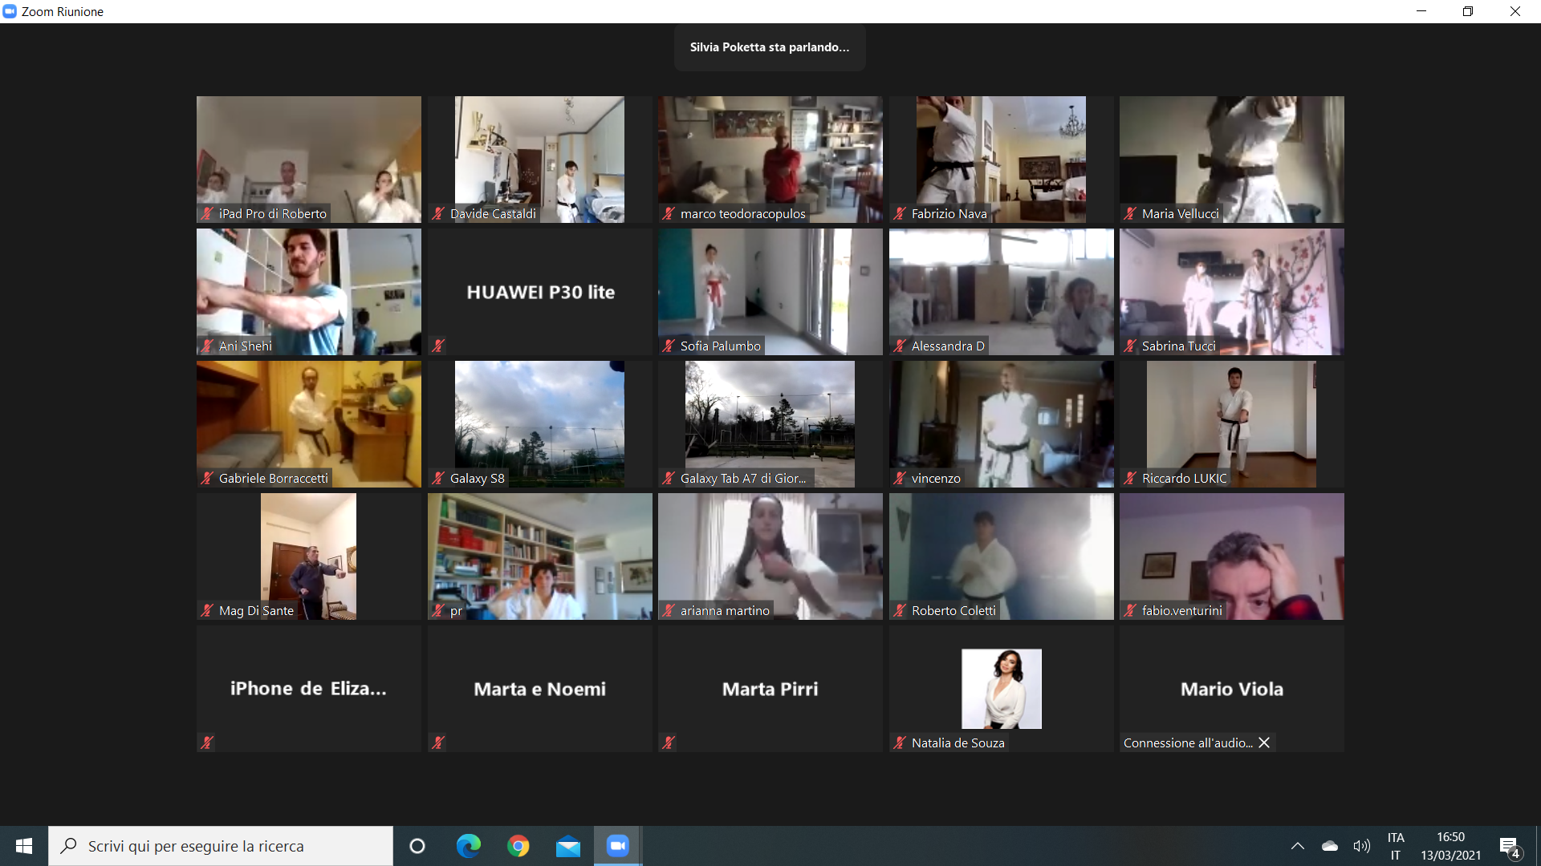The height and width of the screenshot is (866, 1541).
Task: Click the Zoom icon in the taskbar
Action: pos(618,846)
